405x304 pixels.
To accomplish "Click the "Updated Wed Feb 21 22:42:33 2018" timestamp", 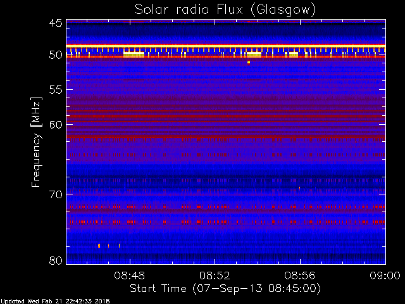I will [55, 301].
